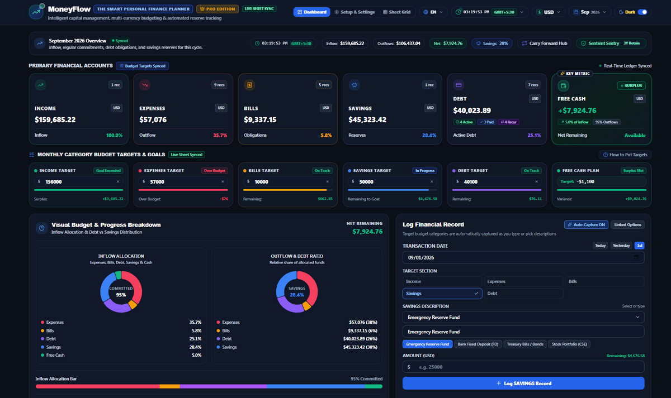Click the Income card trend-up icon
The width and height of the screenshot is (671, 398).
(40, 85)
